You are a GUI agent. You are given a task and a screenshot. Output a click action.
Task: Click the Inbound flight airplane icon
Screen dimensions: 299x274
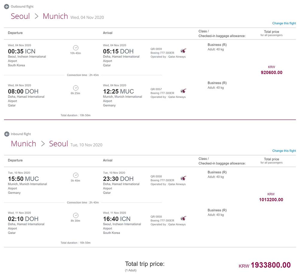tap(7, 134)
